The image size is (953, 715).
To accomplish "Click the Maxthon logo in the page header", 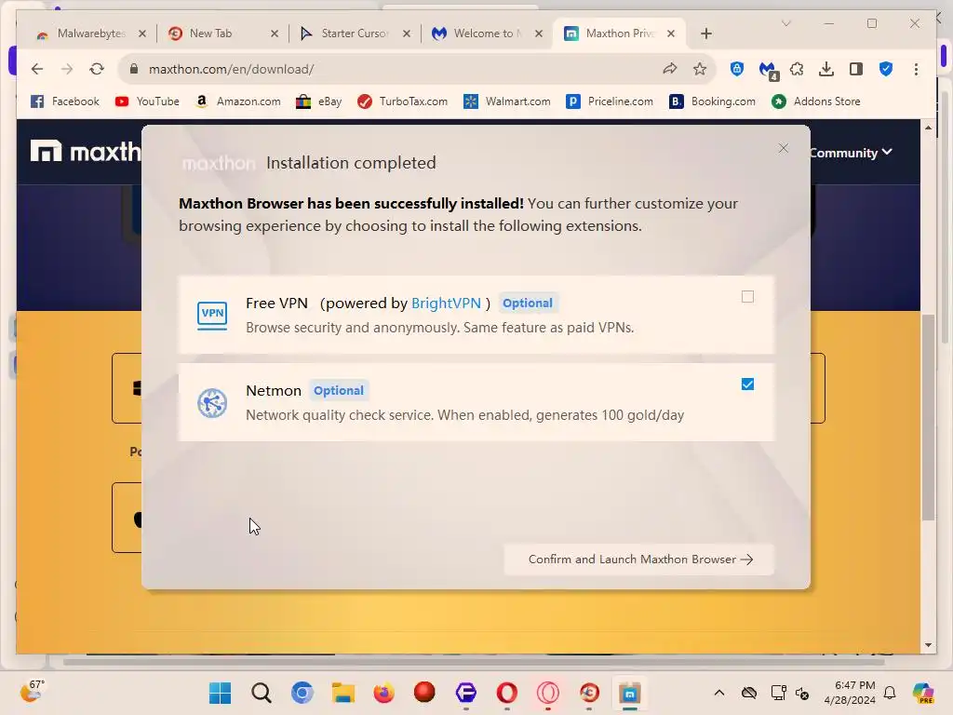I will click(85, 152).
